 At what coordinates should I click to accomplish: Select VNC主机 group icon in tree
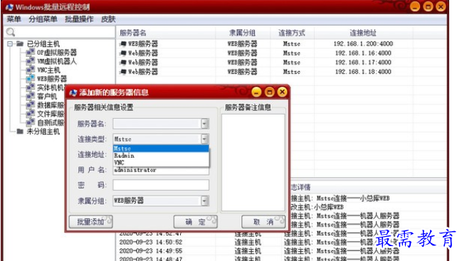31,70
